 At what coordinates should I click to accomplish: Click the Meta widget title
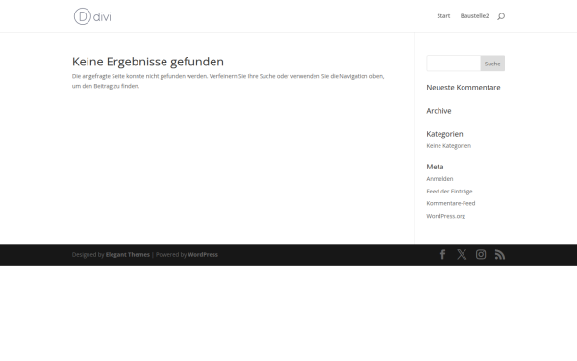point(435,167)
